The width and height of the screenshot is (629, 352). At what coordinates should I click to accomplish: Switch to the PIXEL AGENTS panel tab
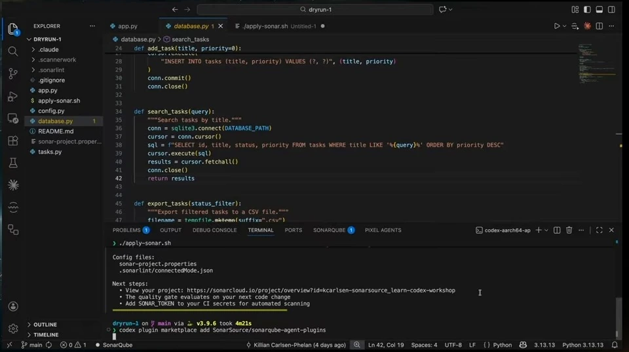pos(383,230)
